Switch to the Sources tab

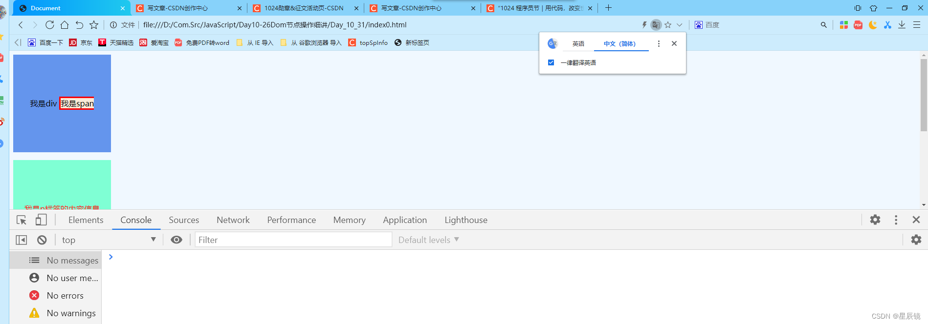tap(184, 220)
